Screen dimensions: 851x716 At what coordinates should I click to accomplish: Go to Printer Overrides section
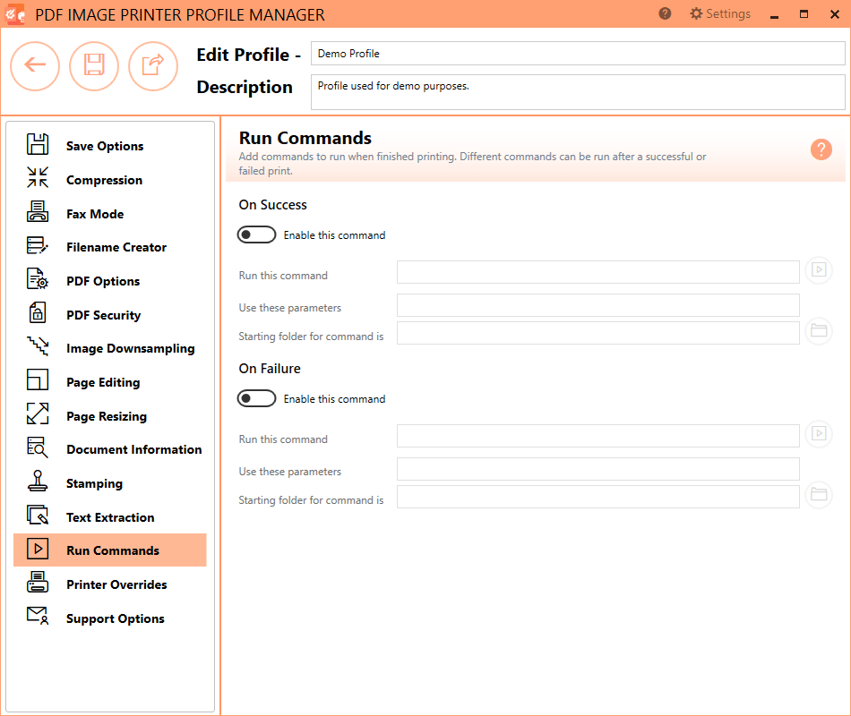116,584
